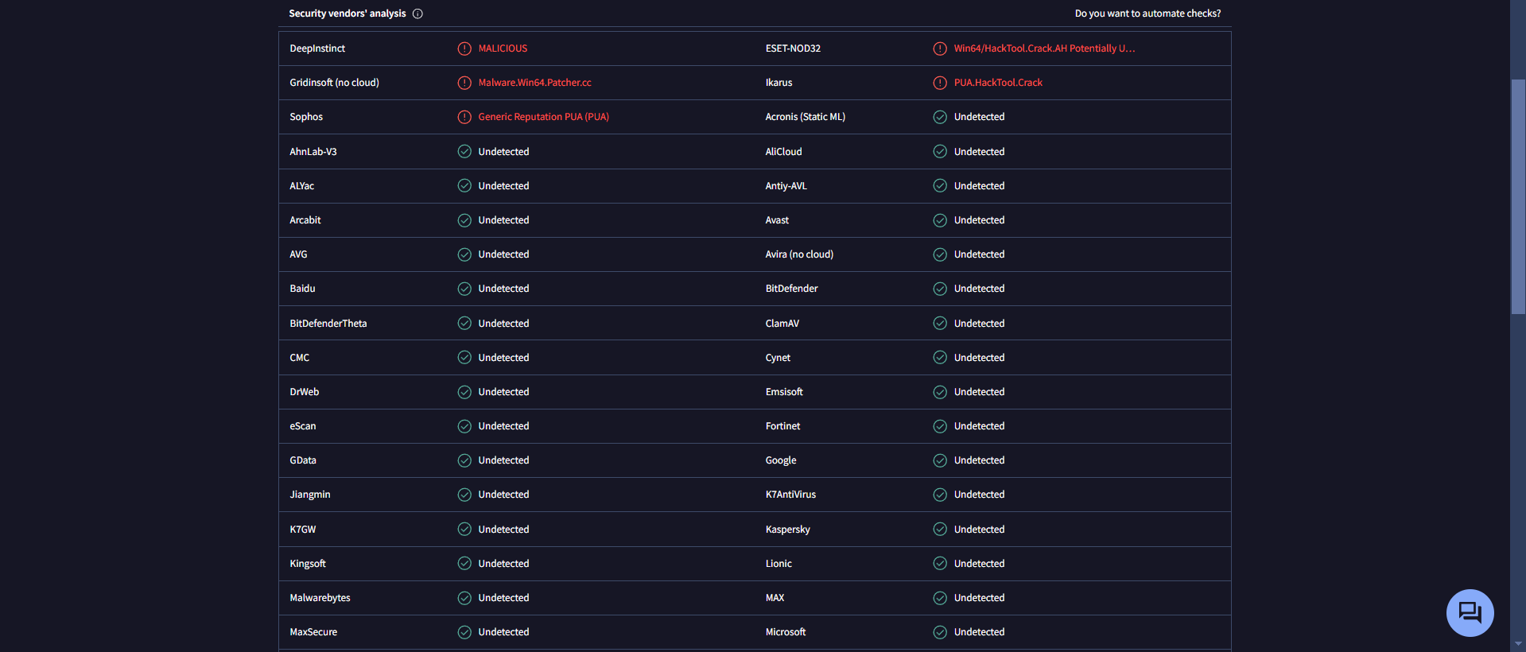Image resolution: width=1526 pixels, height=652 pixels.
Task: Click the Malwarebytes vendor row name
Action: point(320,598)
